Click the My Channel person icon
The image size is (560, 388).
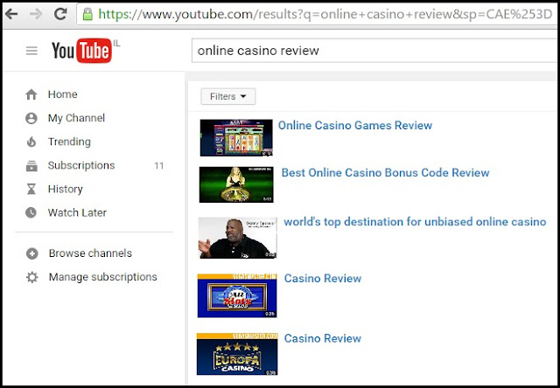coord(31,118)
